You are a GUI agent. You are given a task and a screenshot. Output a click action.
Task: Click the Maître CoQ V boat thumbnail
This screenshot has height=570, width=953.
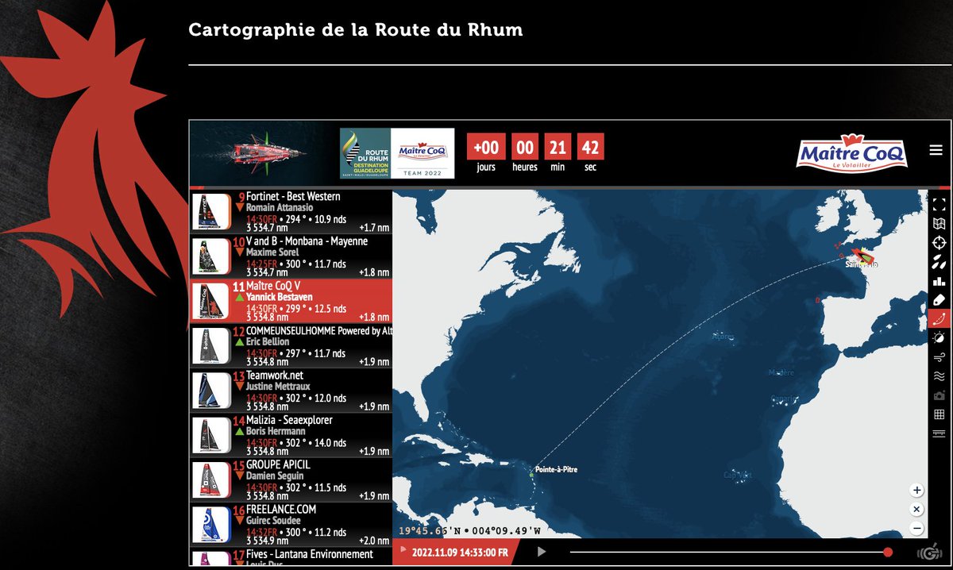(x=210, y=302)
